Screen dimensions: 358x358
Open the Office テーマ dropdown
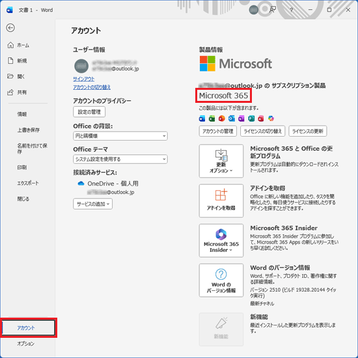(x=120, y=159)
